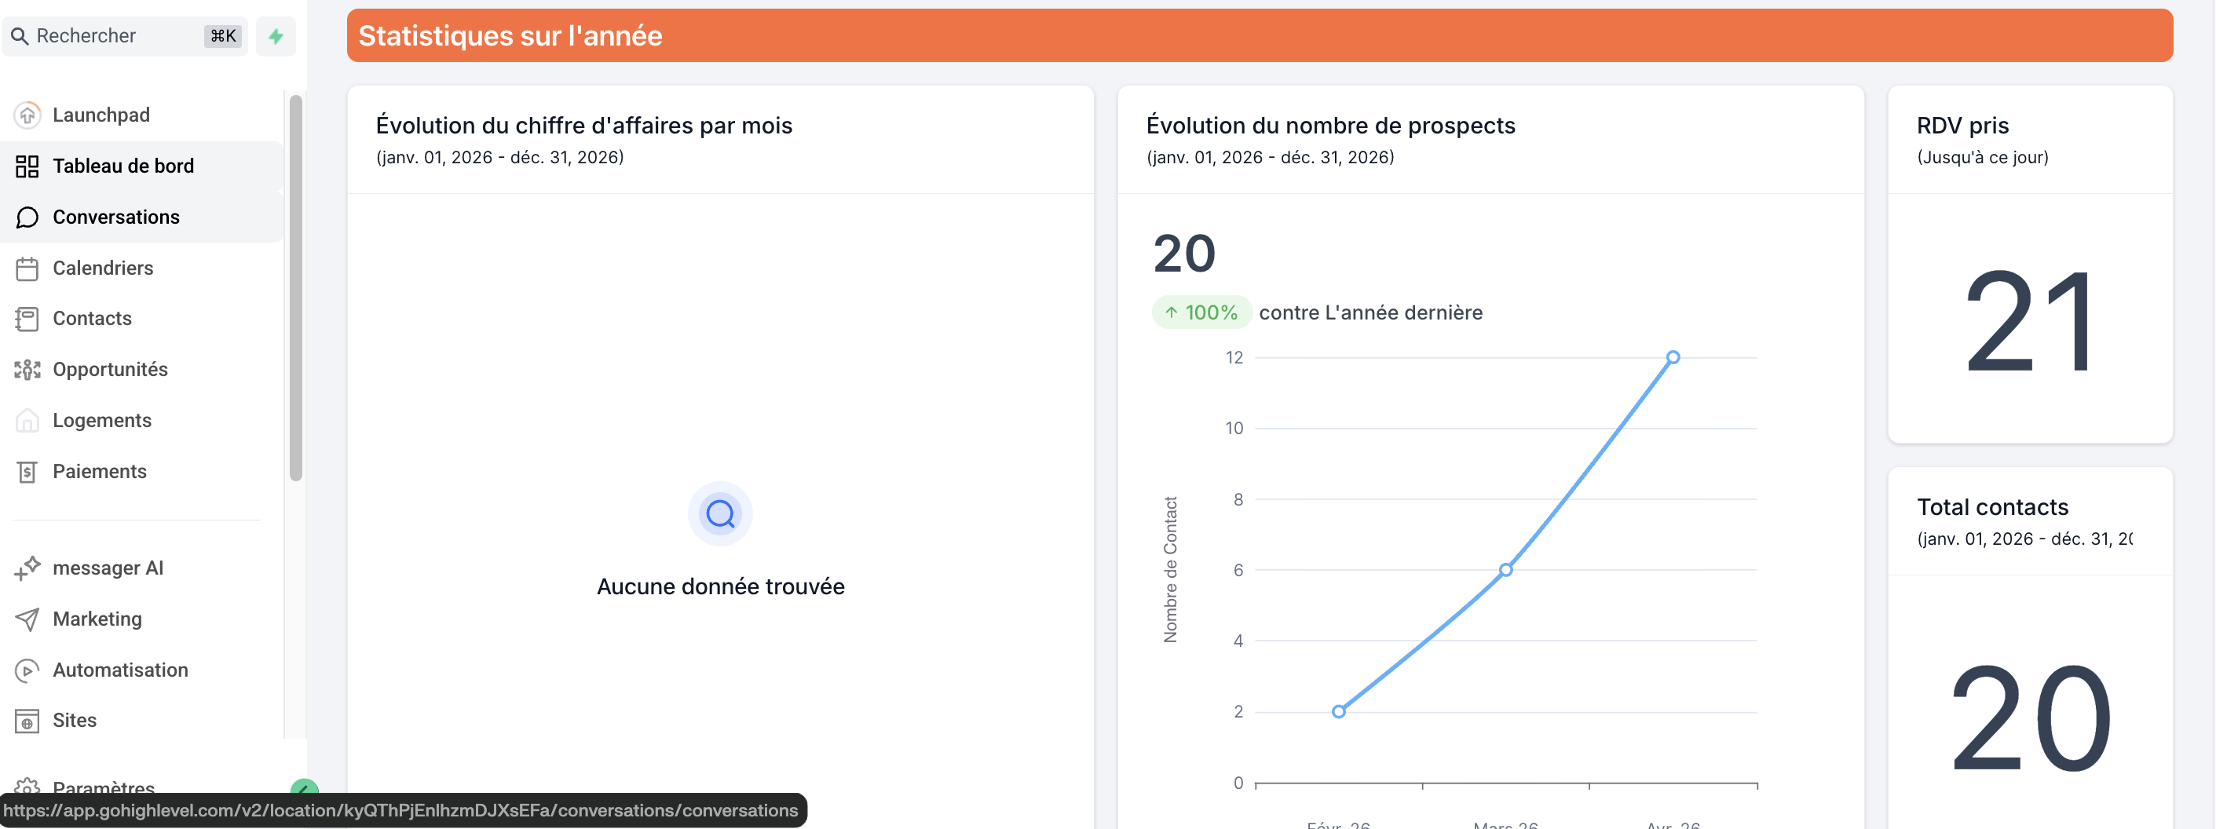This screenshot has width=2216, height=829.
Task: Click the Opportunités pipeline icon
Action: pos(27,370)
